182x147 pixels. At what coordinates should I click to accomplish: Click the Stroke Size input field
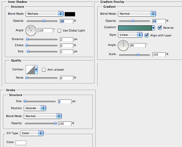coord(65,101)
